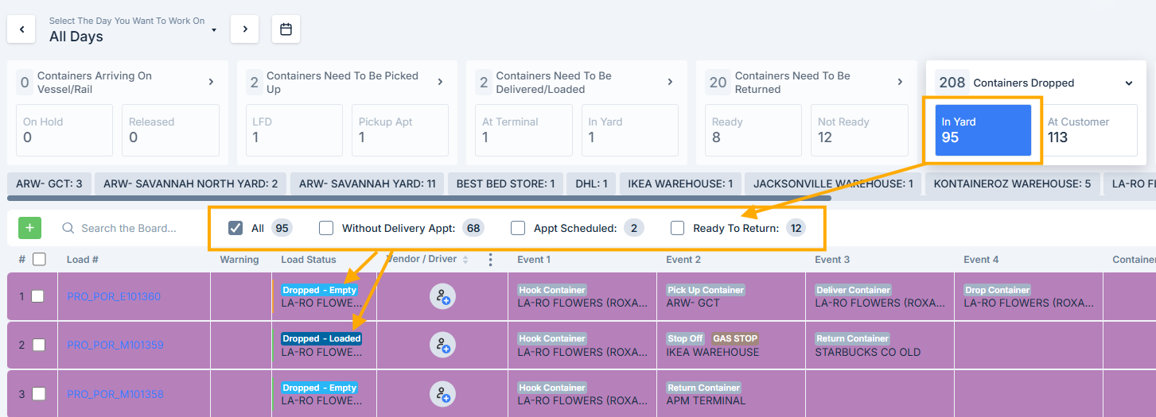Select JACKSONVILLE WAREHOUSE: 1 tab
Screen dimensions: 1156x417
[x=834, y=183]
